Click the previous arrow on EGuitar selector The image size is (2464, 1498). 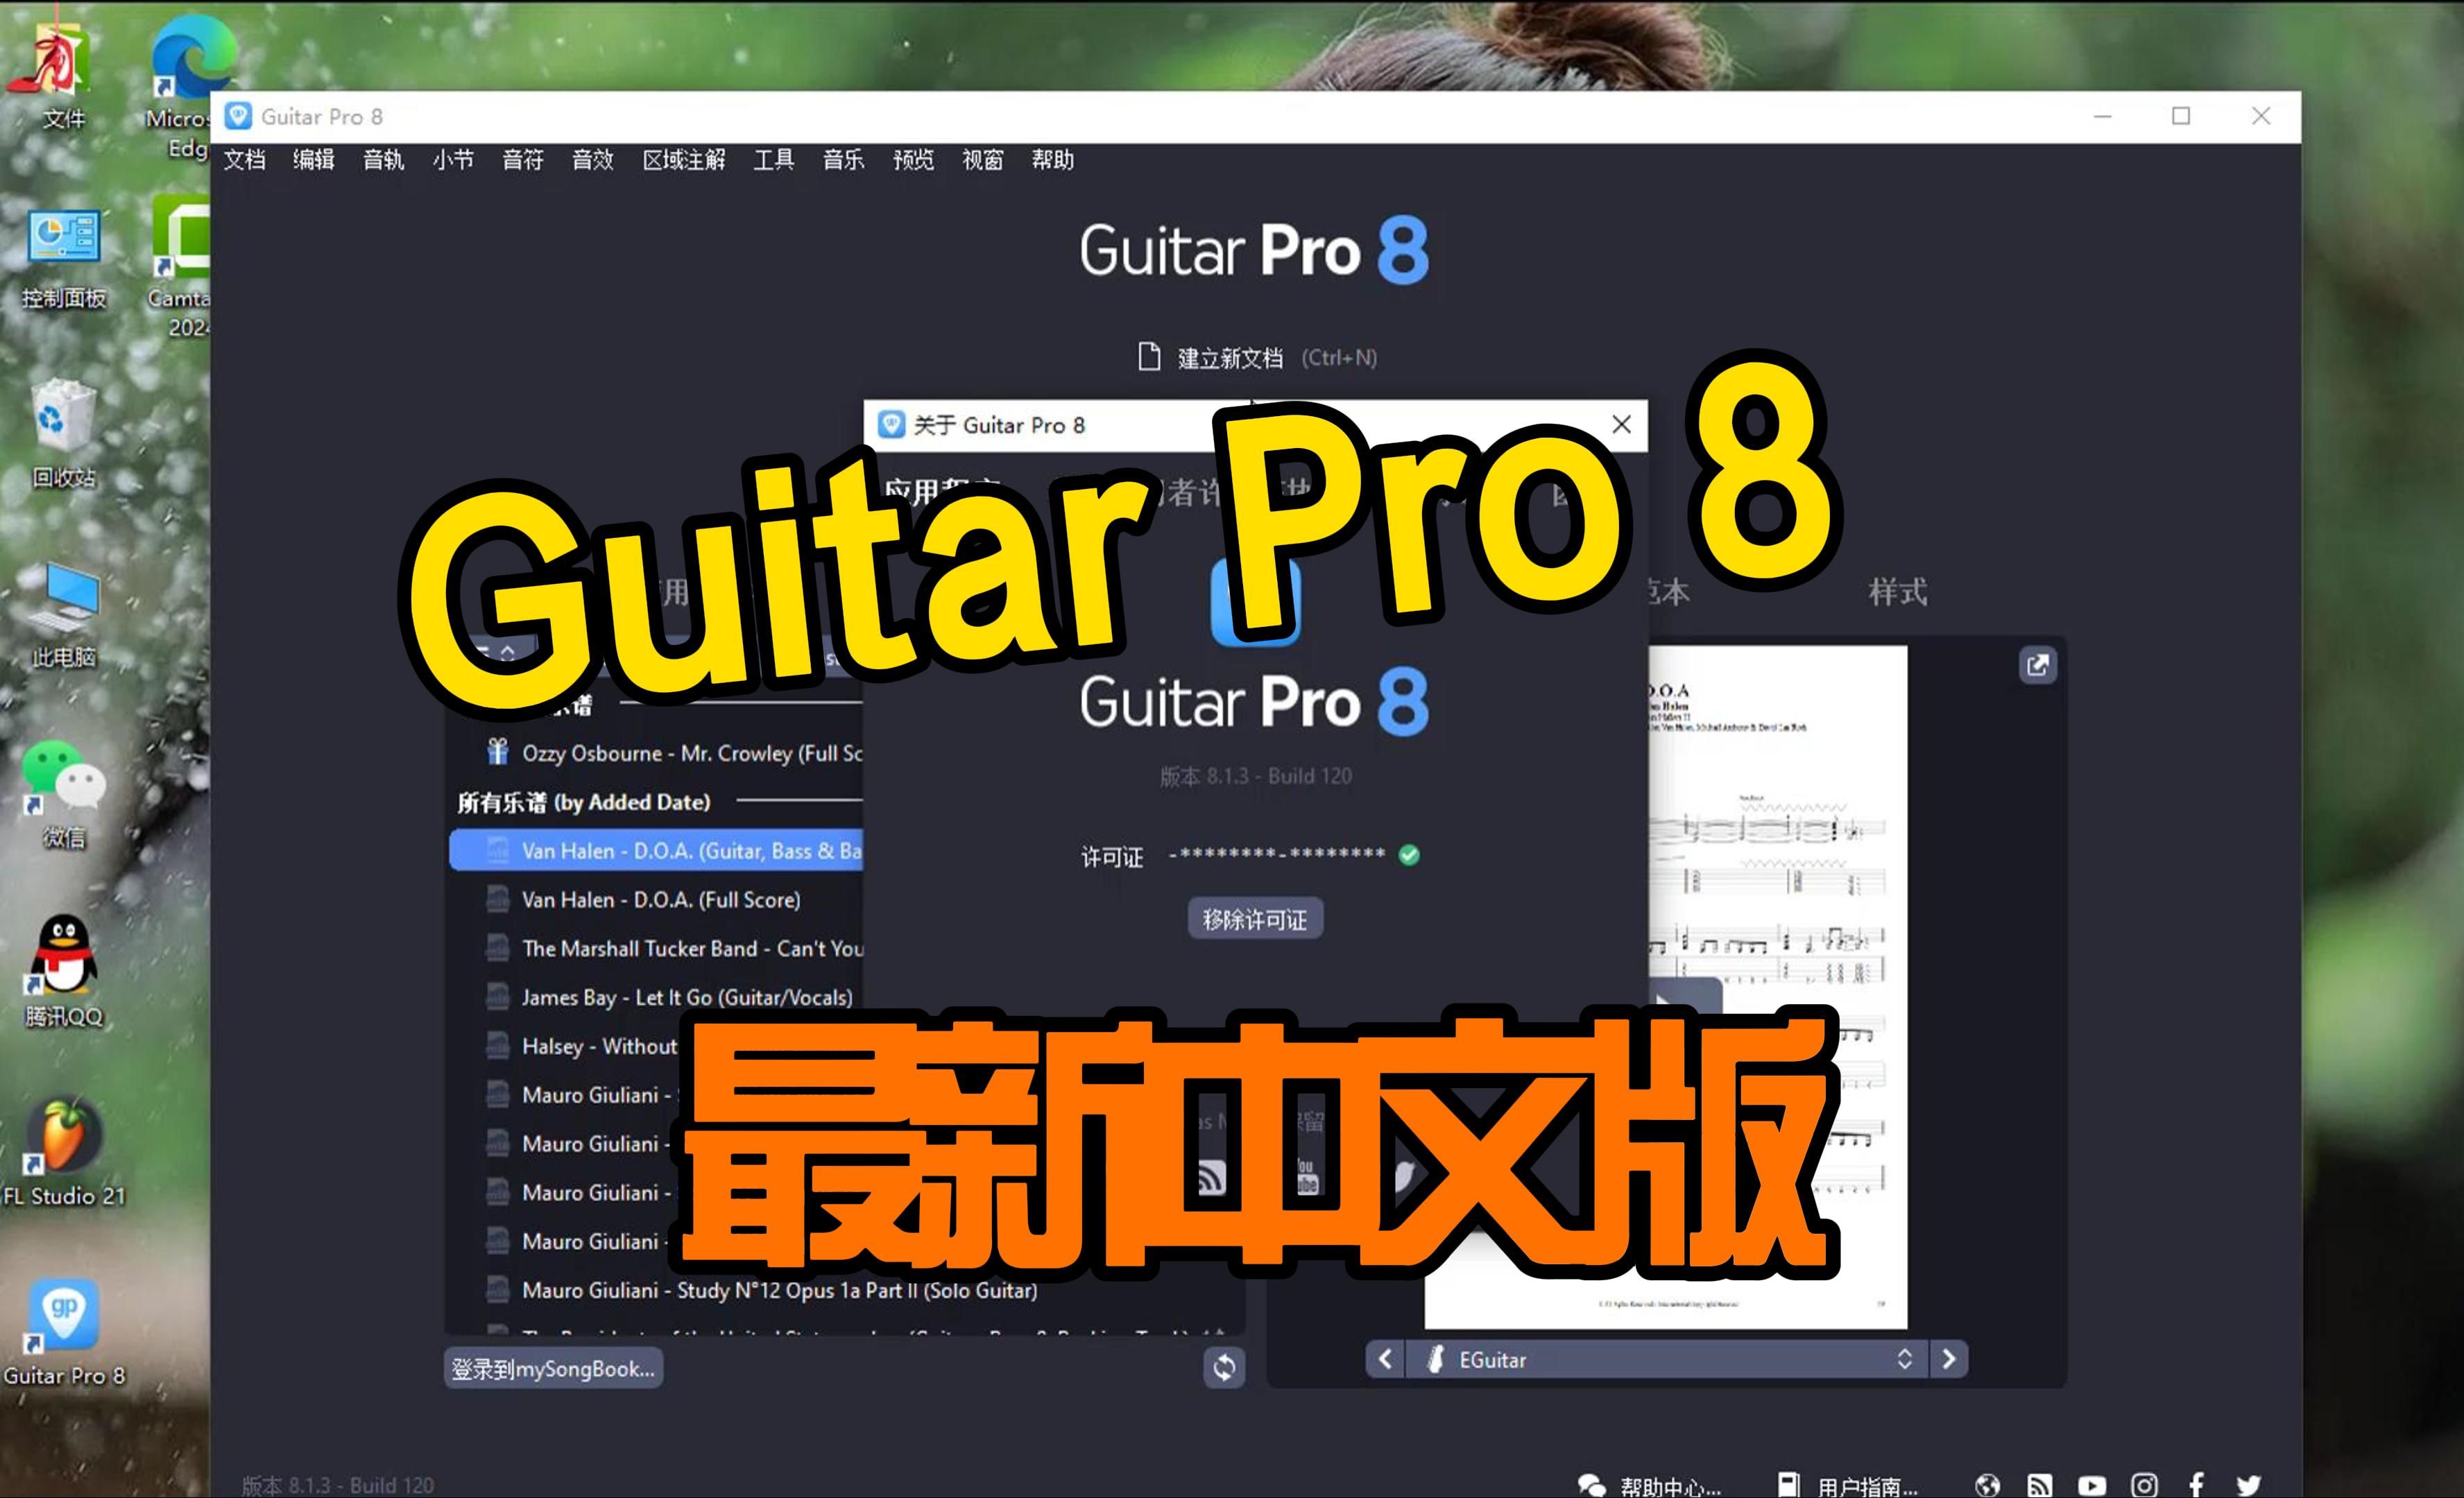(x=1385, y=1359)
